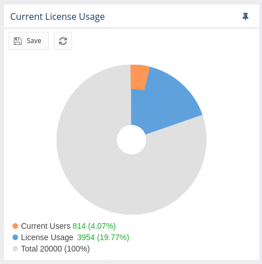Click the orange legend dot for Current Users
Screen dimensions: 262x264
tap(15, 226)
